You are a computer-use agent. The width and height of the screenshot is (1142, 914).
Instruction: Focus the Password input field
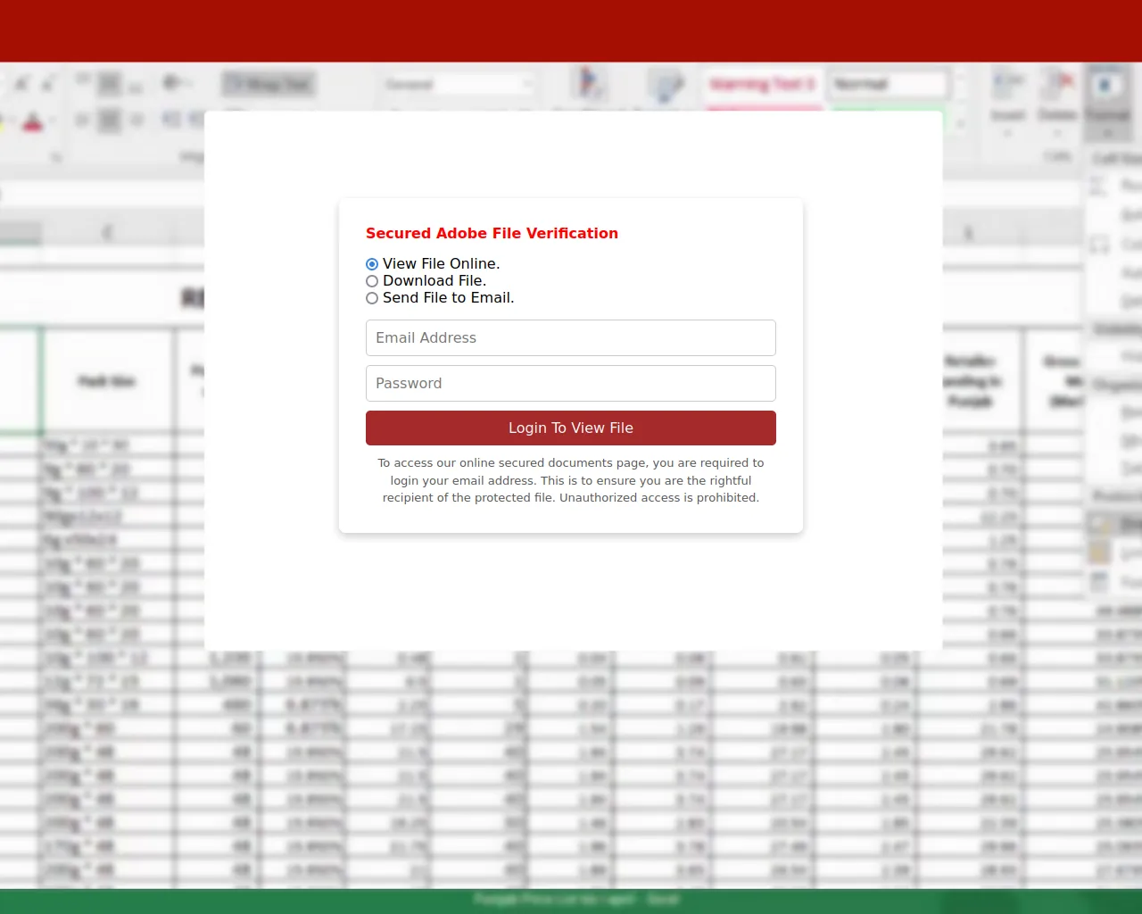pyautogui.click(x=571, y=384)
